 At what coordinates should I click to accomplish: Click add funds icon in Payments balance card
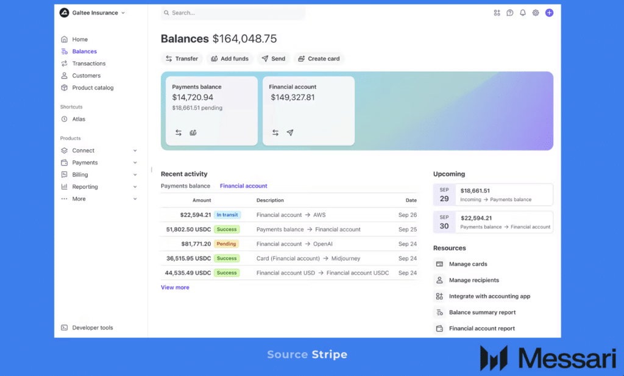pos(193,132)
